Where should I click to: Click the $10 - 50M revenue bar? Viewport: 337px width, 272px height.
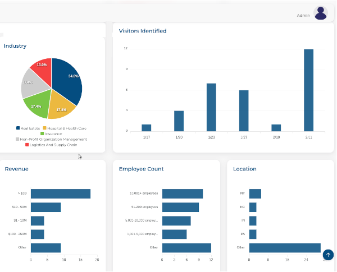pyautogui.click(x=45, y=207)
